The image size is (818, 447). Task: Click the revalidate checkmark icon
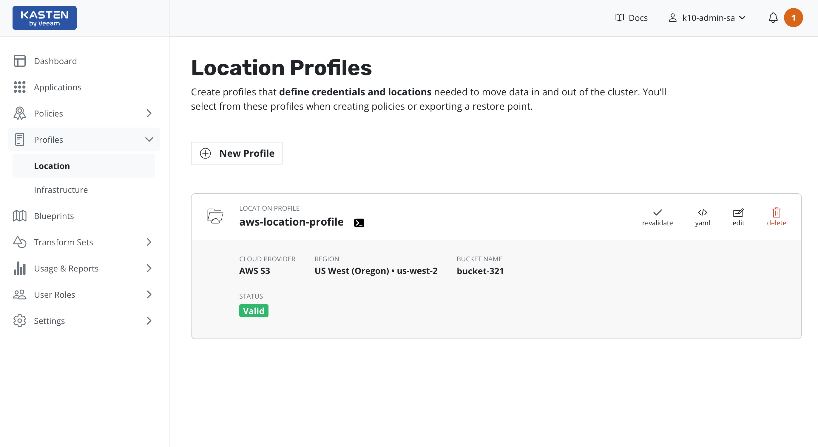pyautogui.click(x=657, y=212)
